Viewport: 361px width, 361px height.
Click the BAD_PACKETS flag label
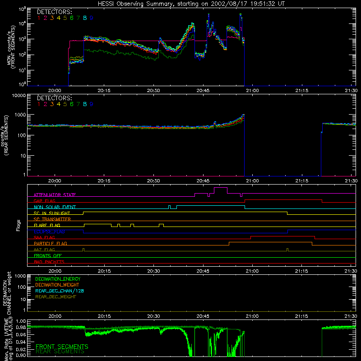(x=49, y=262)
